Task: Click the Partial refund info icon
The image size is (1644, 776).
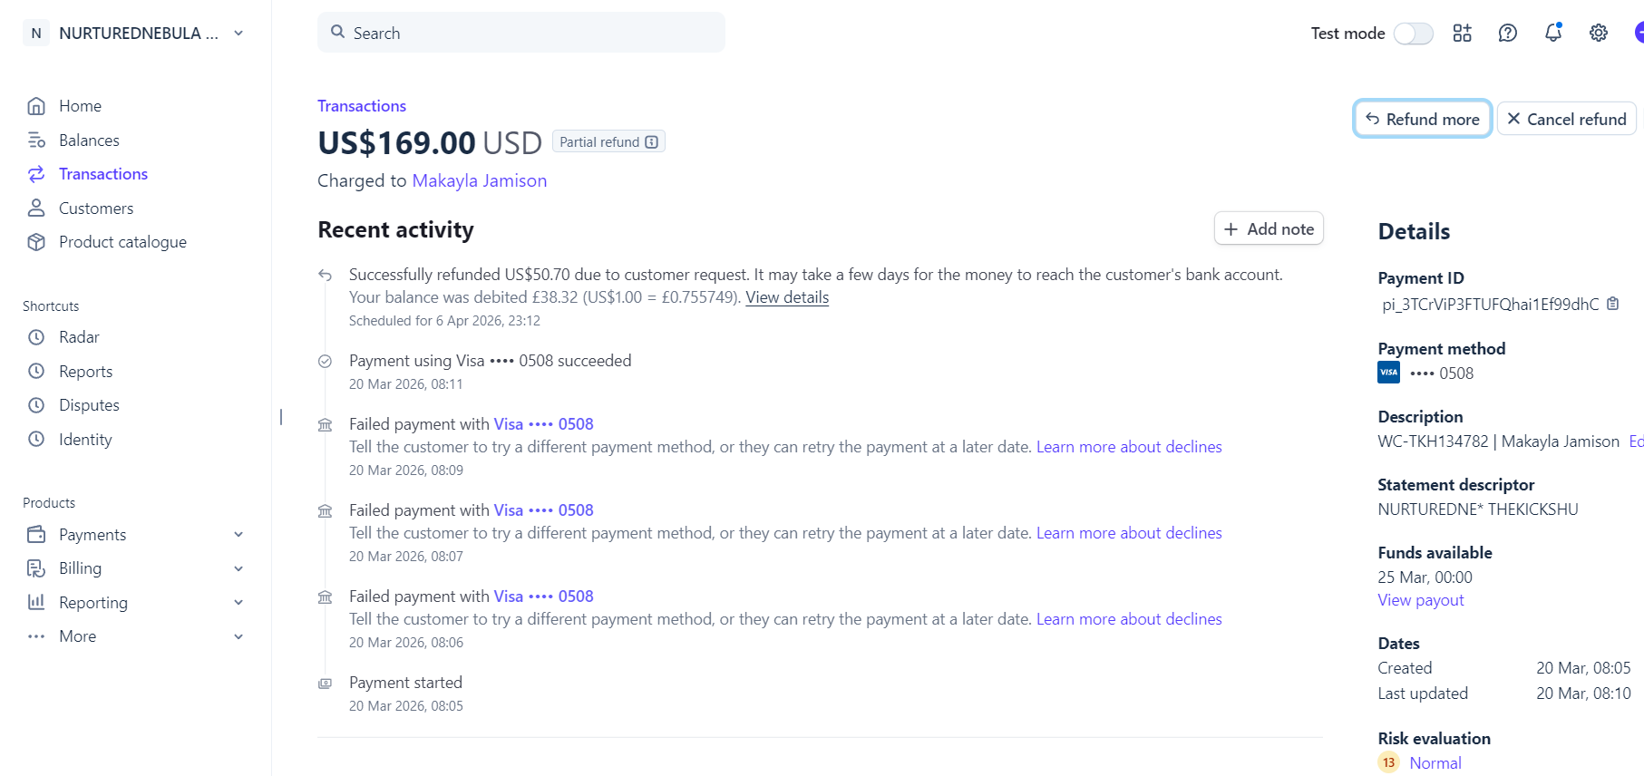Action: [x=651, y=142]
